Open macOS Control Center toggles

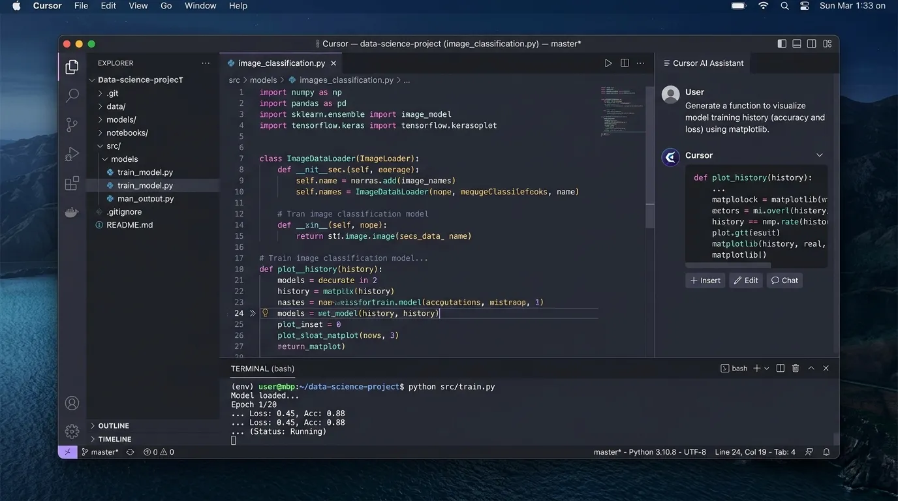pyautogui.click(x=805, y=6)
